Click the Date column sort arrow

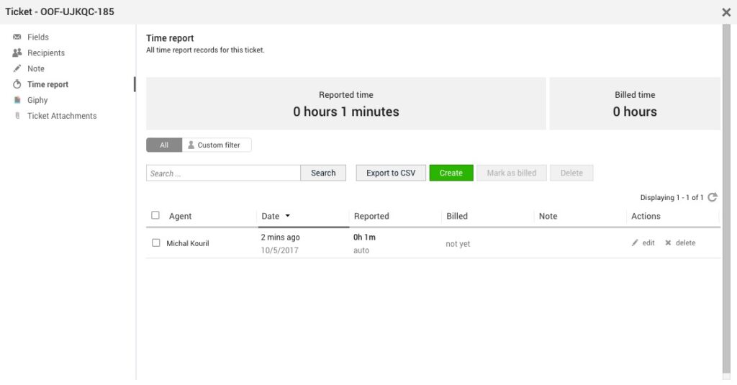point(288,216)
